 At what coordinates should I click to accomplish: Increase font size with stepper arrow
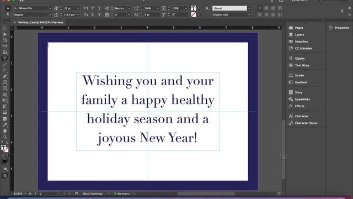point(61,7)
